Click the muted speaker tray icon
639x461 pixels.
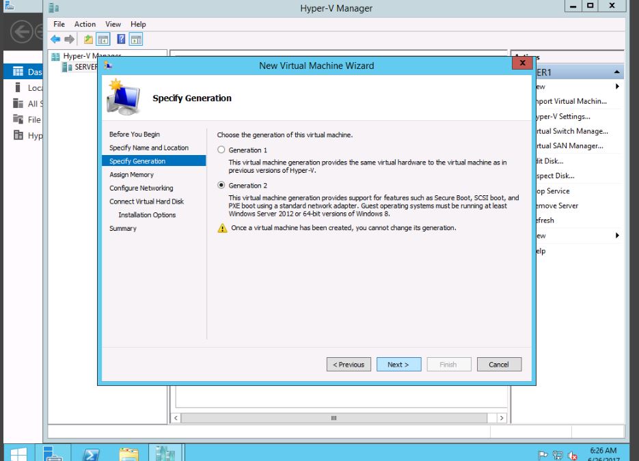point(573,456)
